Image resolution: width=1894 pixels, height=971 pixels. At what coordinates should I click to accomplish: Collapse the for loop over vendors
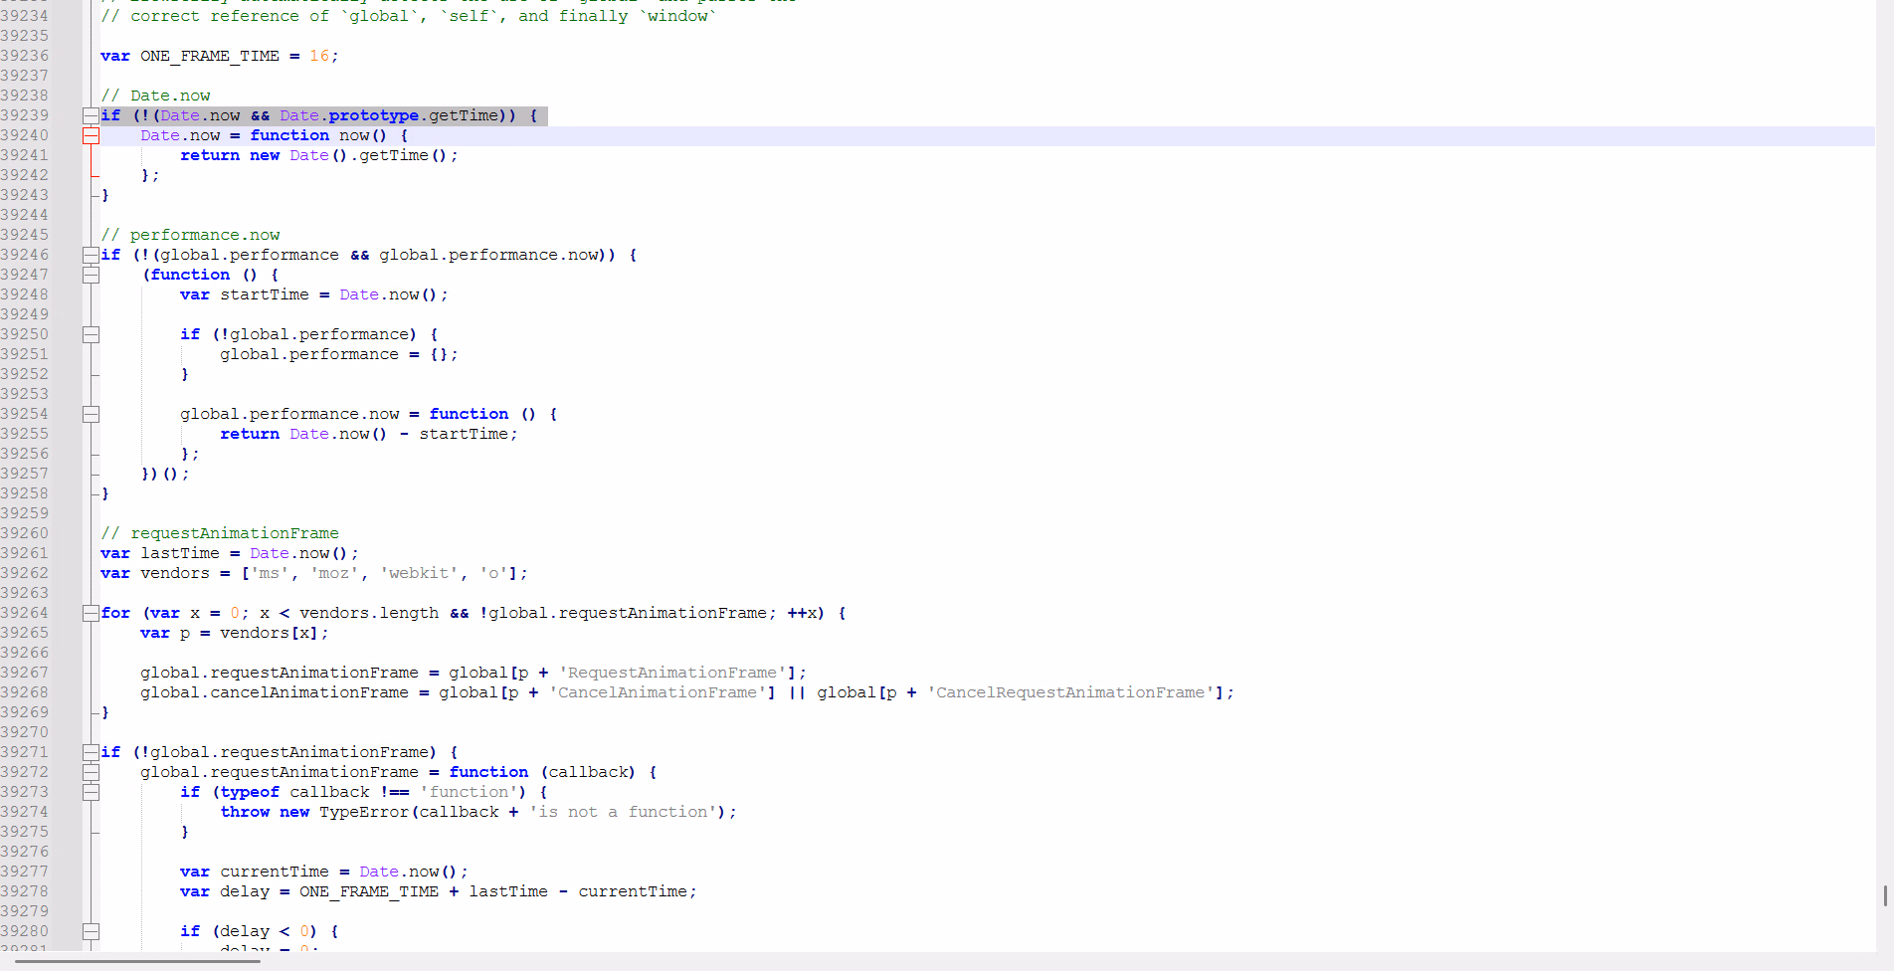click(x=91, y=613)
